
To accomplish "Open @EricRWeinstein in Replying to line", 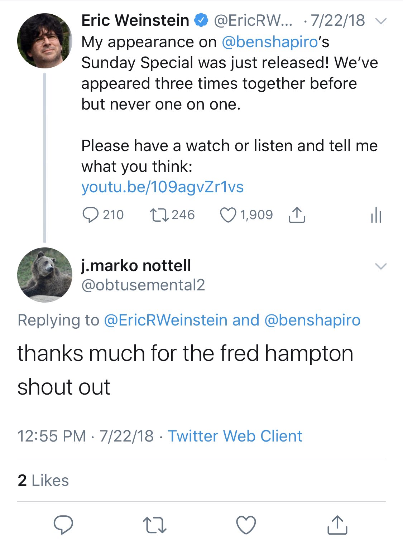I will (x=165, y=320).
